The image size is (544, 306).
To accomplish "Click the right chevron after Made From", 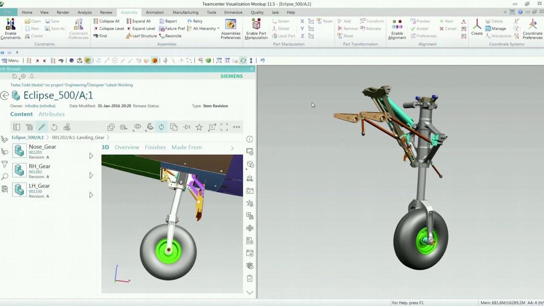I will click(x=232, y=148).
